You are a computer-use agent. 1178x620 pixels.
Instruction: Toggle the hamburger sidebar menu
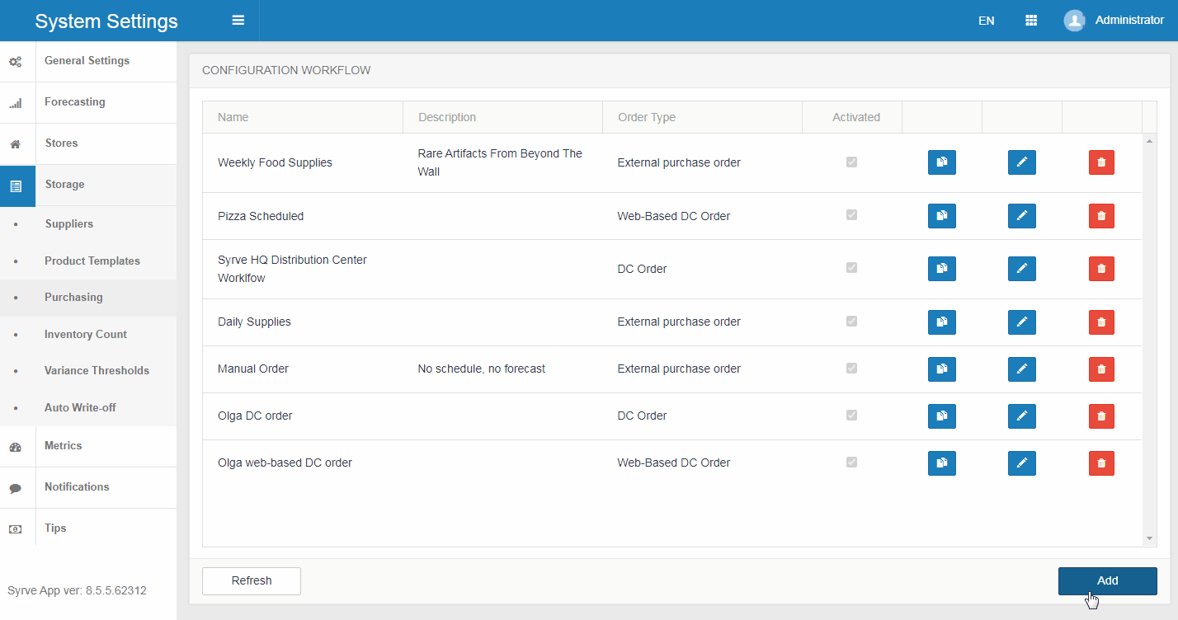[238, 21]
